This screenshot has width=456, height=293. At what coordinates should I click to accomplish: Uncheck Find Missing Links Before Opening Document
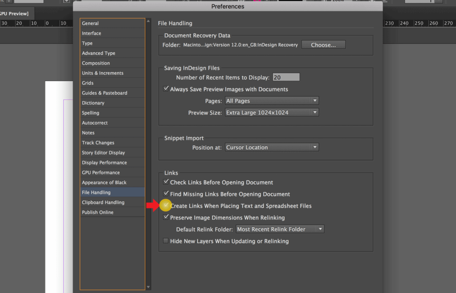tap(166, 194)
